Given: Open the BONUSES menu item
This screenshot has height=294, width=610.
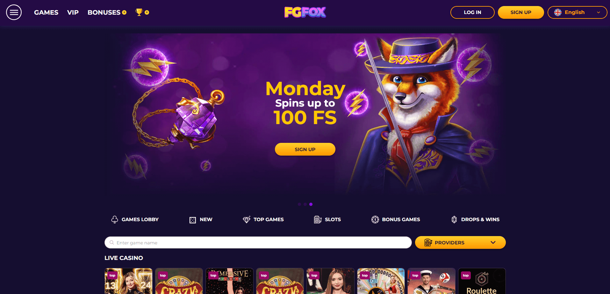Looking at the screenshot, I should [x=104, y=12].
